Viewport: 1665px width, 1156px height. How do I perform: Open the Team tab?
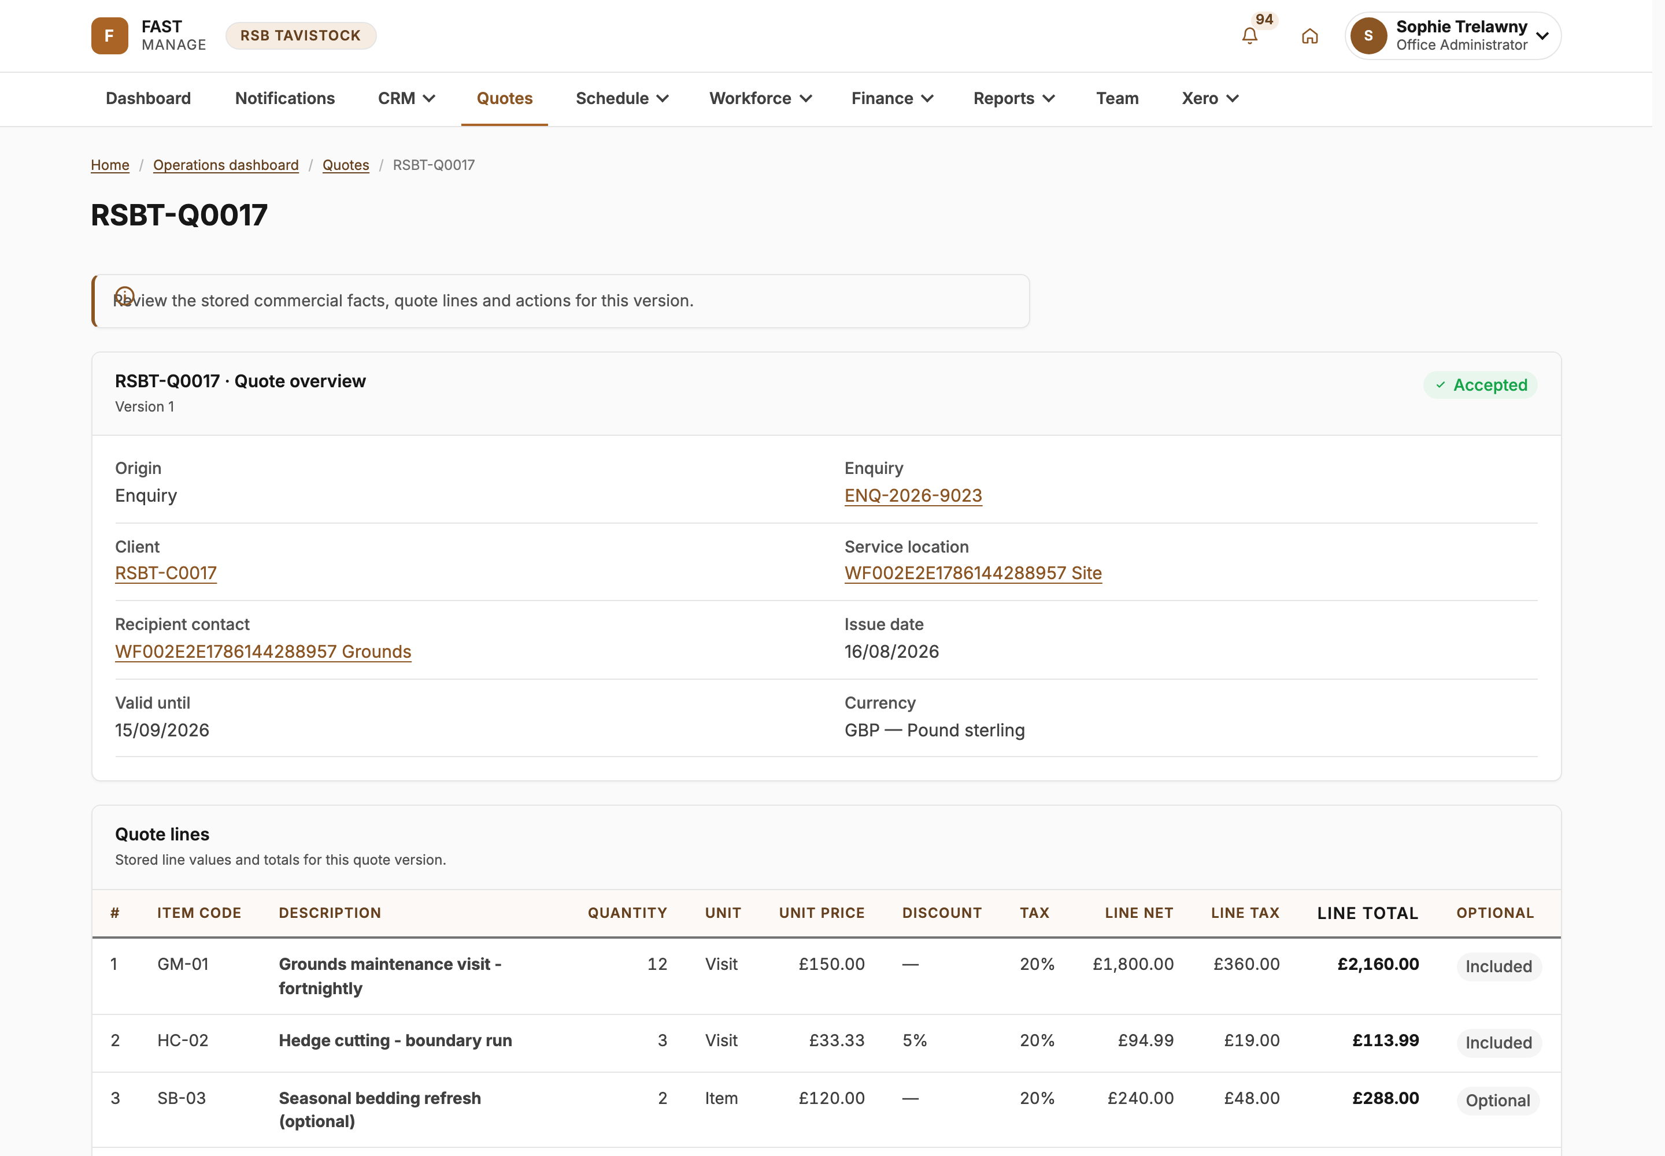click(1116, 98)
